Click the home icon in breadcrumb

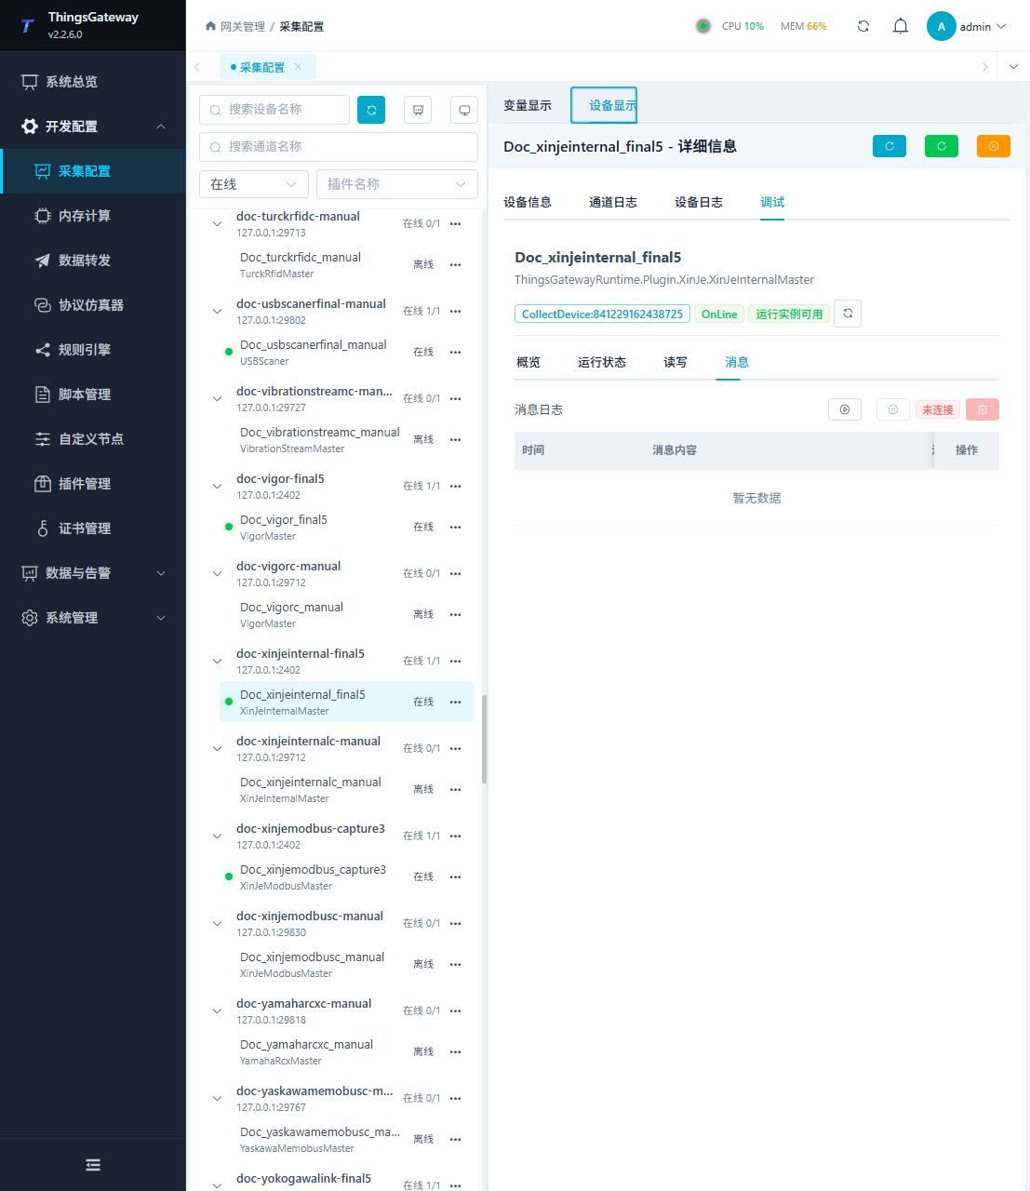pos(210,26)
